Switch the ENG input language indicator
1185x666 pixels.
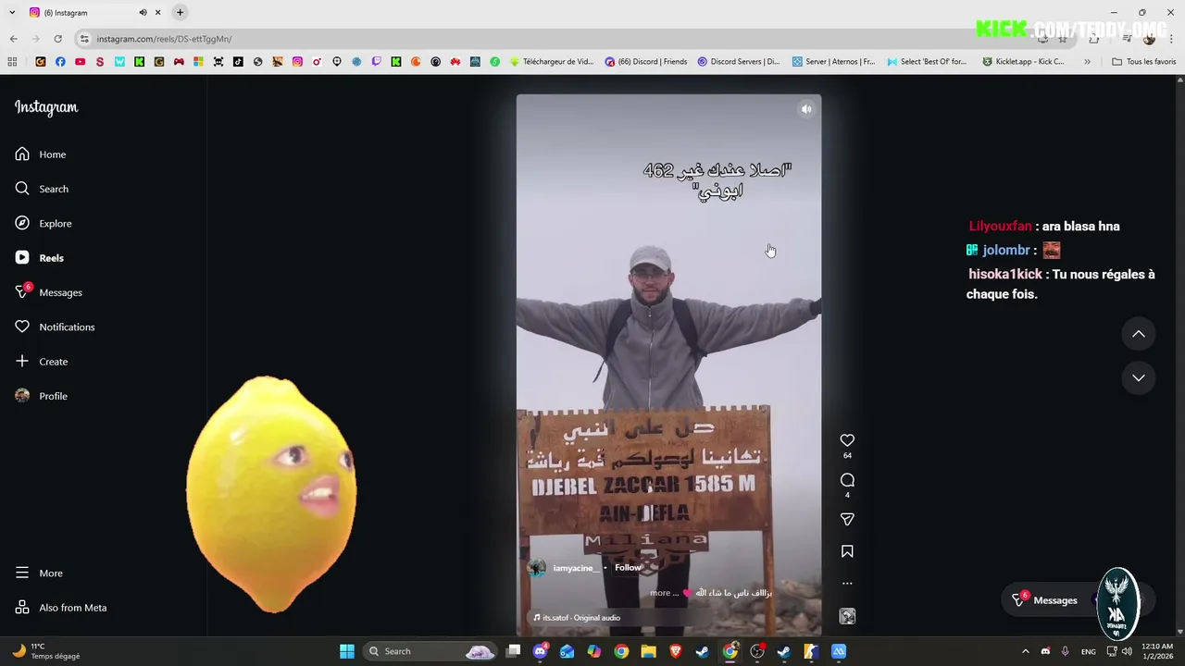(x=1089, y=651)
